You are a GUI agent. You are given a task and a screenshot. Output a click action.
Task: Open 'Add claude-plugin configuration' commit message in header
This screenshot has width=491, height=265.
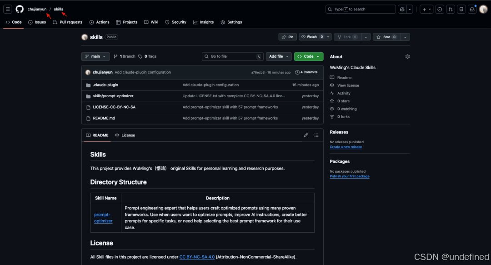(x=143, y=72)
